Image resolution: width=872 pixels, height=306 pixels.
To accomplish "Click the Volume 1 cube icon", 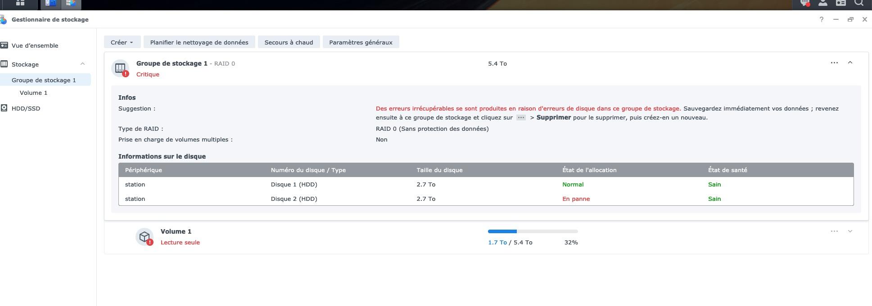I will click(x=145, y=236).
